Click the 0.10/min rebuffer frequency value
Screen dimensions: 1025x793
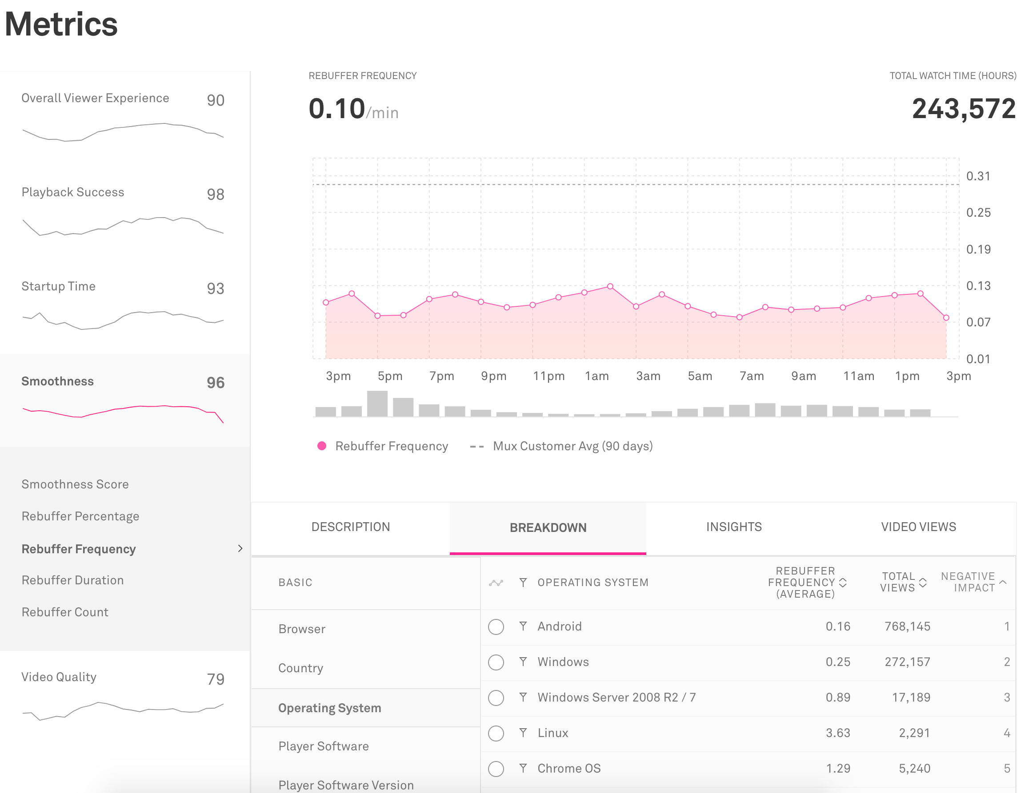click(x=353, y=109)
